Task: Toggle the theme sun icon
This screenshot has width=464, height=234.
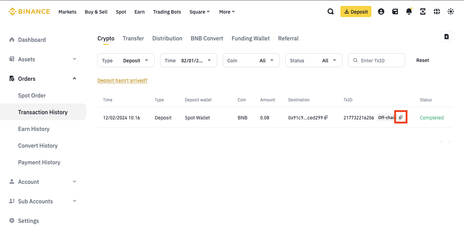Action: point(451,11)
